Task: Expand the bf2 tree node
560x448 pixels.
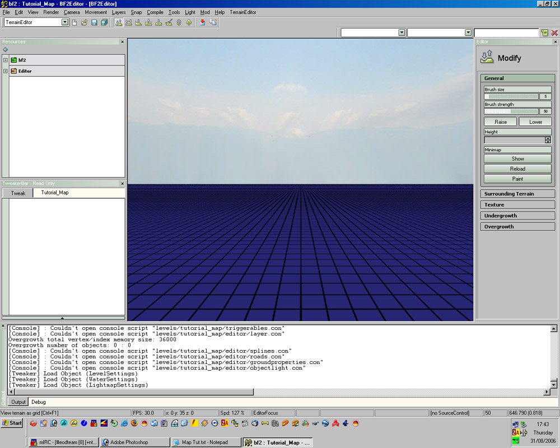Action: tap(6, 60)
